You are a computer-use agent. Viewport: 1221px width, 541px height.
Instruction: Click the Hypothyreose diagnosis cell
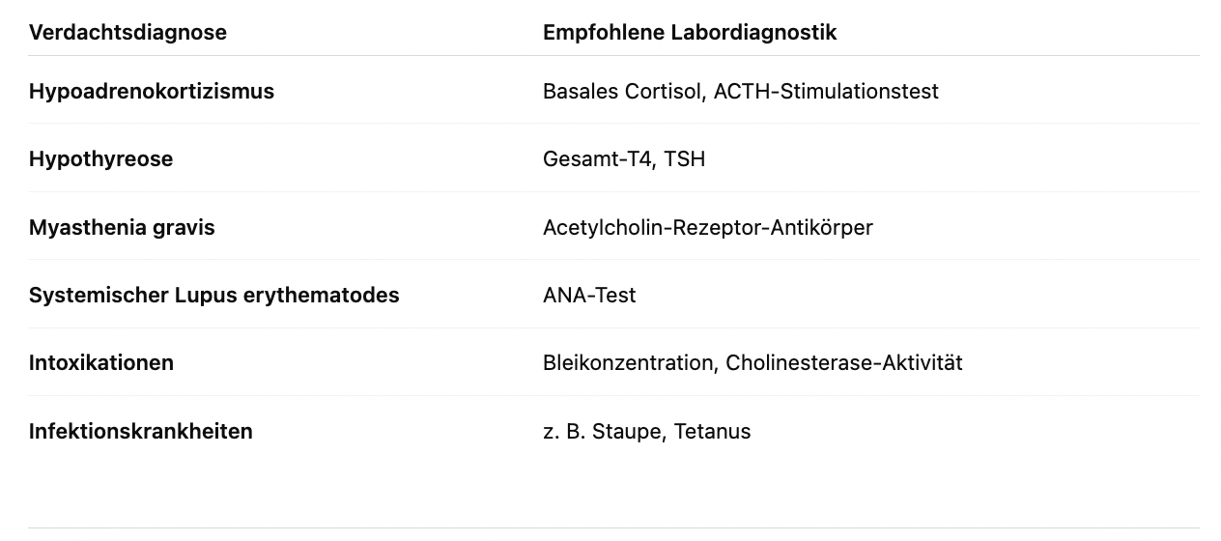tap(100, 159)
